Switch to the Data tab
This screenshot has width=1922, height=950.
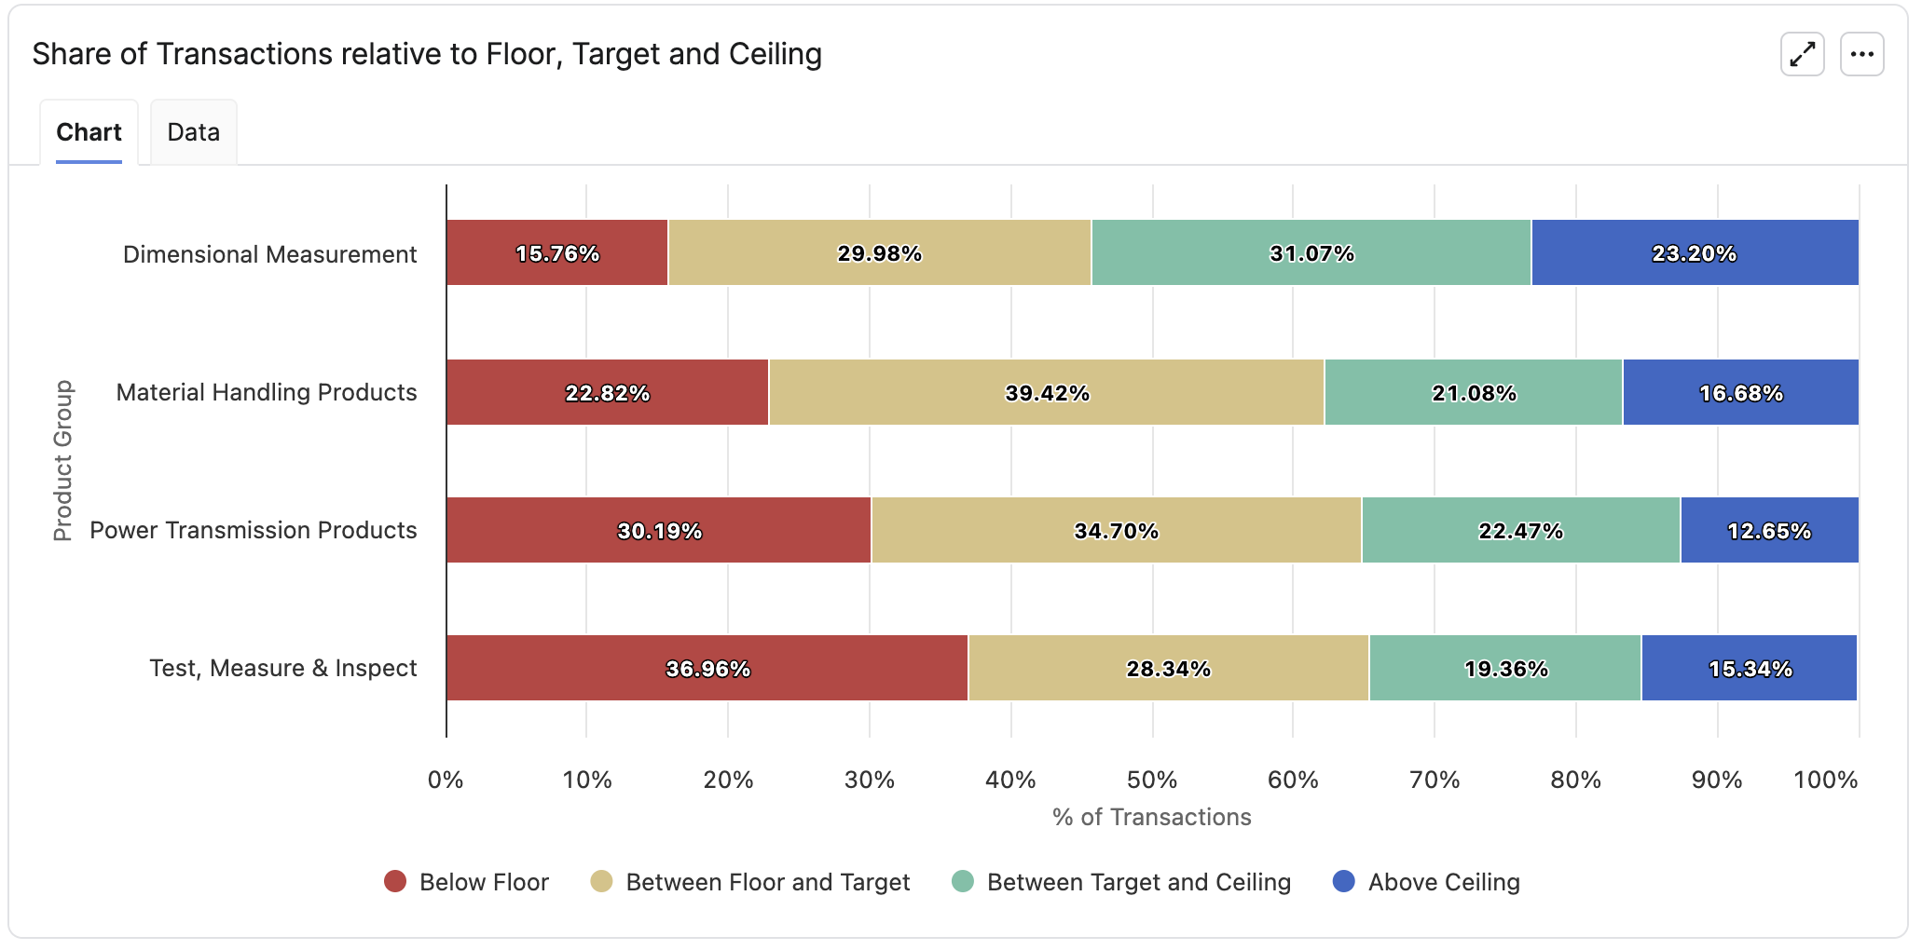(193, 132)
